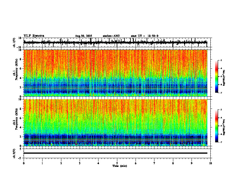The height and width of the screenshot is (183, 237).
Task: Click the ch.1 spectrogram panel
Action: click(x=116, y=73)
